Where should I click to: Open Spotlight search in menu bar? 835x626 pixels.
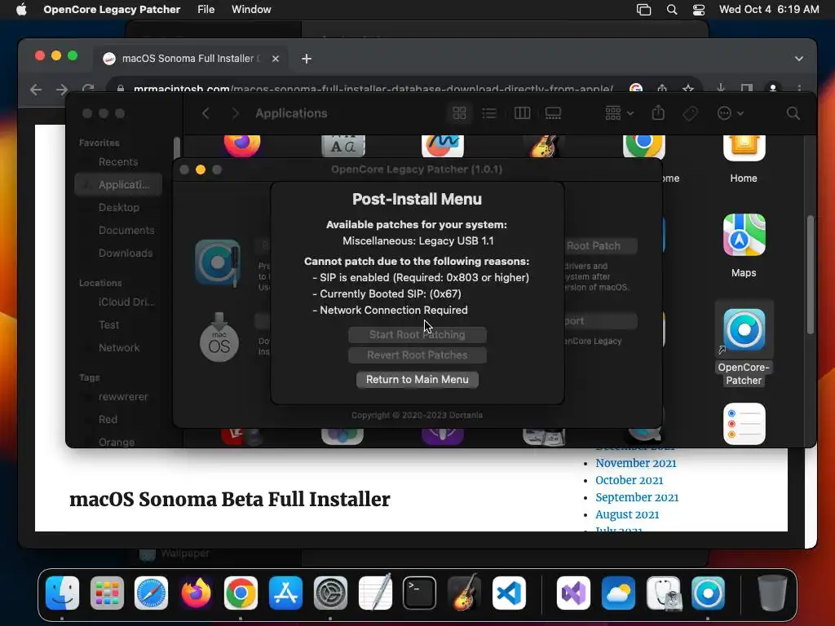point(672,10)
